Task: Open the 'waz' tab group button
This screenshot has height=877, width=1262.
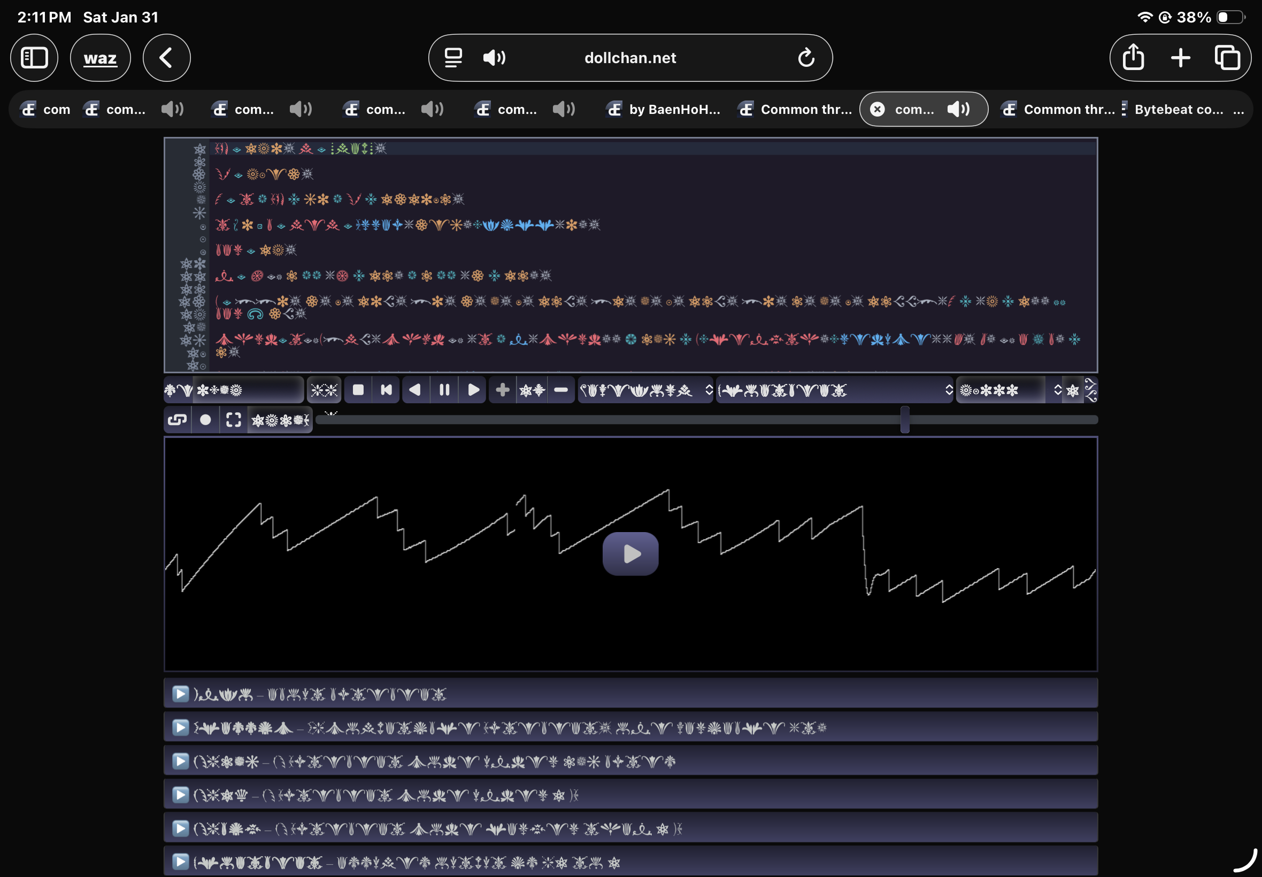Action: 100,58
